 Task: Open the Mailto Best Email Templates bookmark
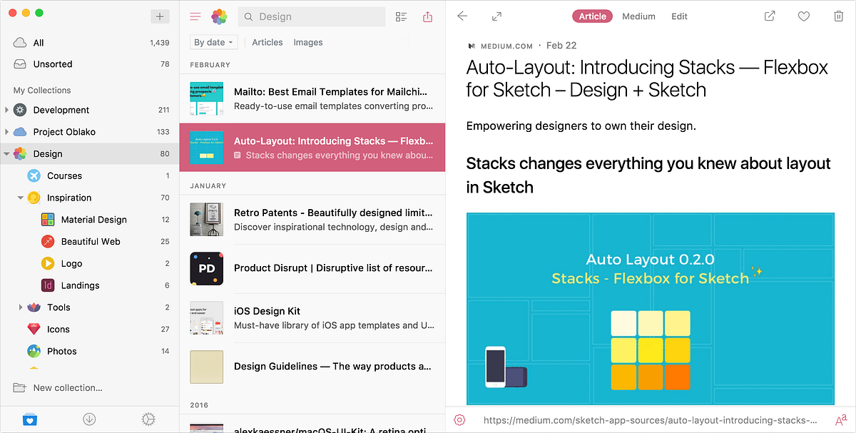tap(312, 98)
